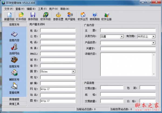Image resolution: width=162 pixels, height=113 pixels.
Task: Click the 新建项目 (New Project) toolbar icon
Action: point(9,16)
